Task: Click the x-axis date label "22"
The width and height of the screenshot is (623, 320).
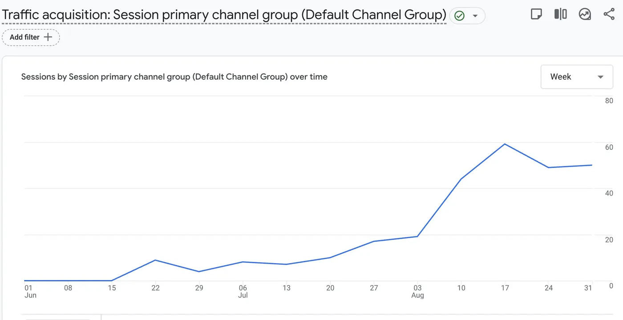Action: click(155, 288)
